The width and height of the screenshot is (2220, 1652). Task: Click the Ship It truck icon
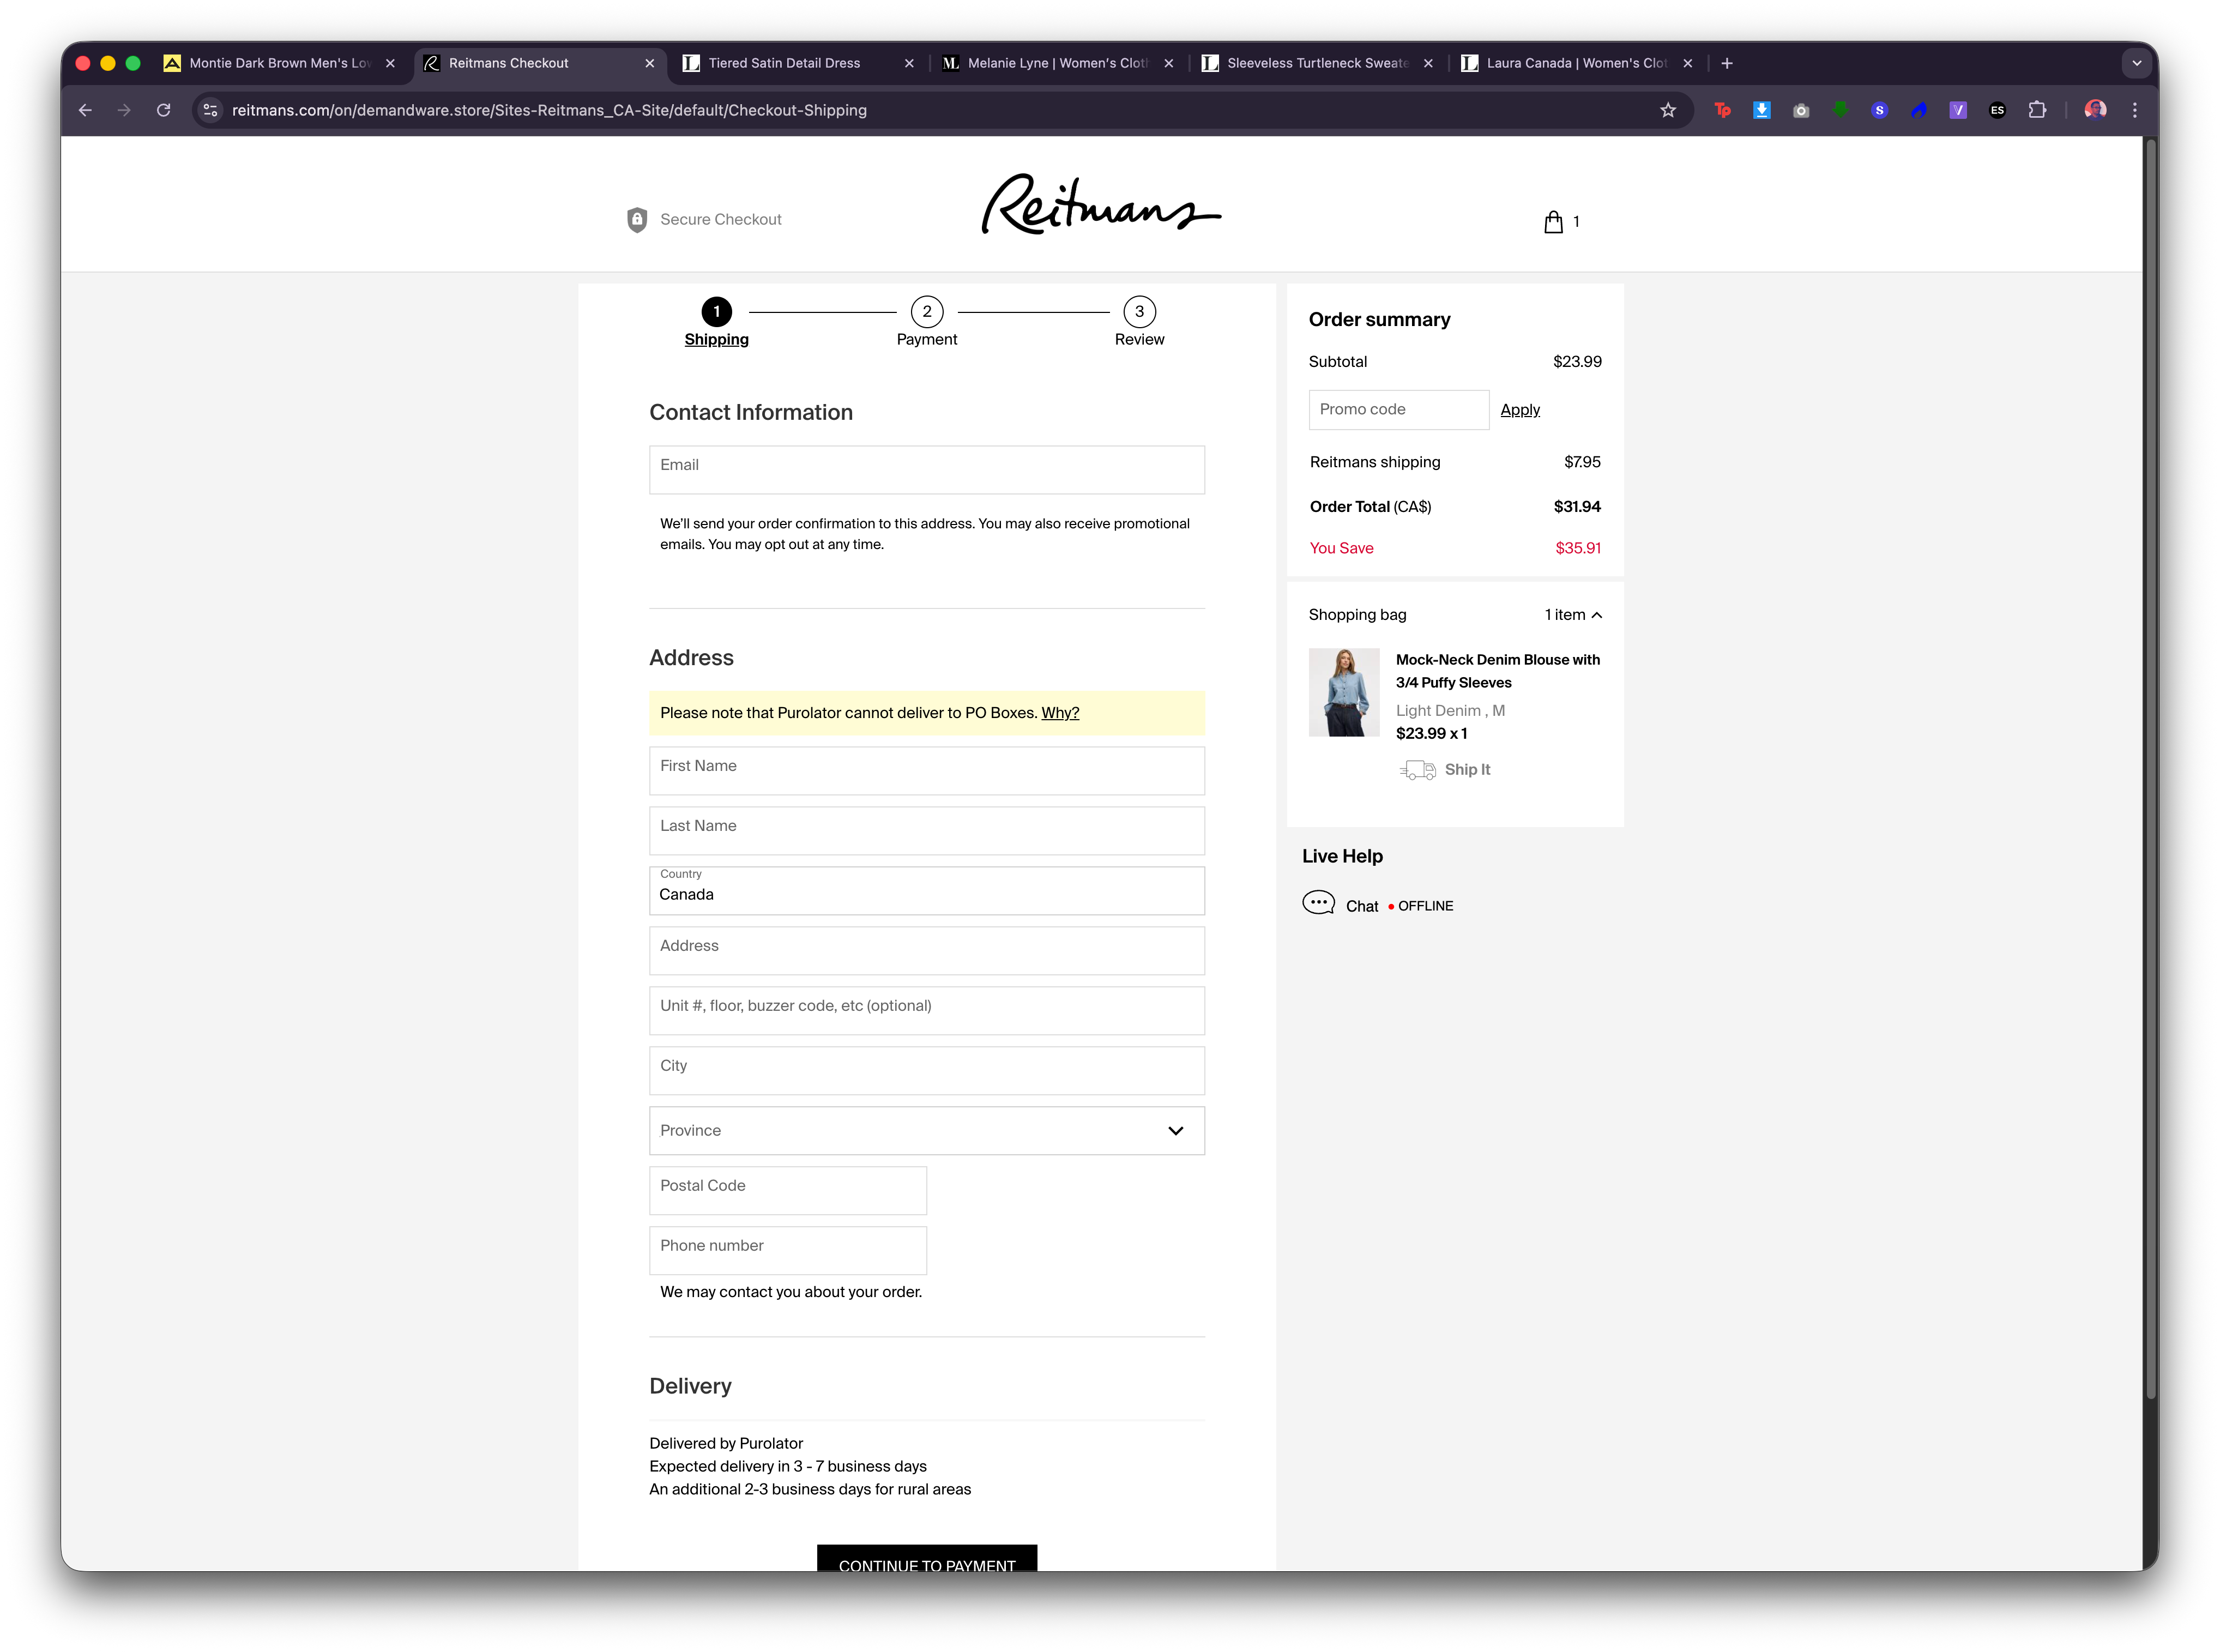tap(1417, 770)
